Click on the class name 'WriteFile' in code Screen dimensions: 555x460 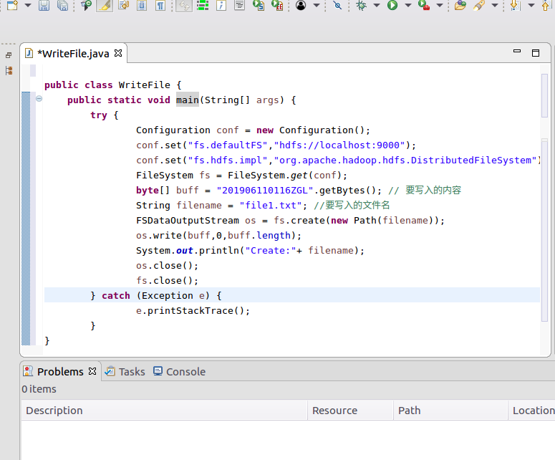(x=145, y=85)
